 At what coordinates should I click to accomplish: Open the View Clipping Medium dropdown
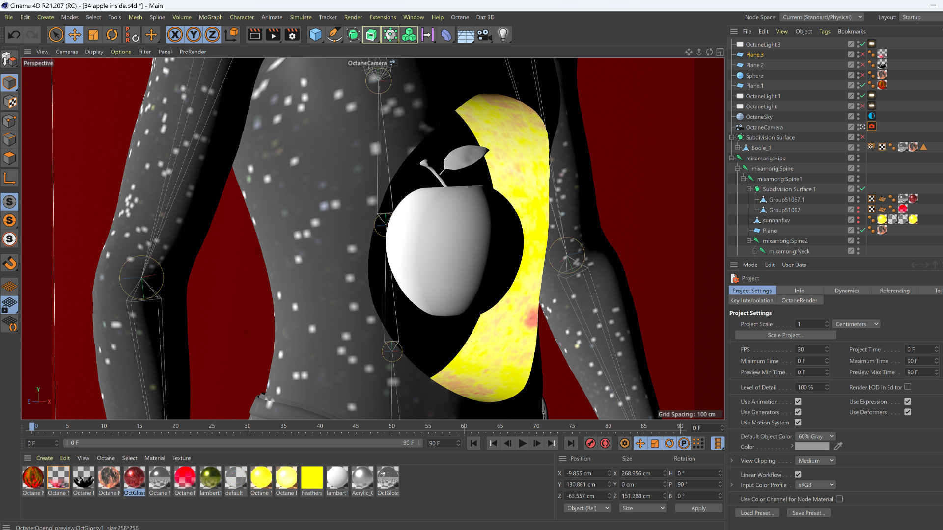815,461
